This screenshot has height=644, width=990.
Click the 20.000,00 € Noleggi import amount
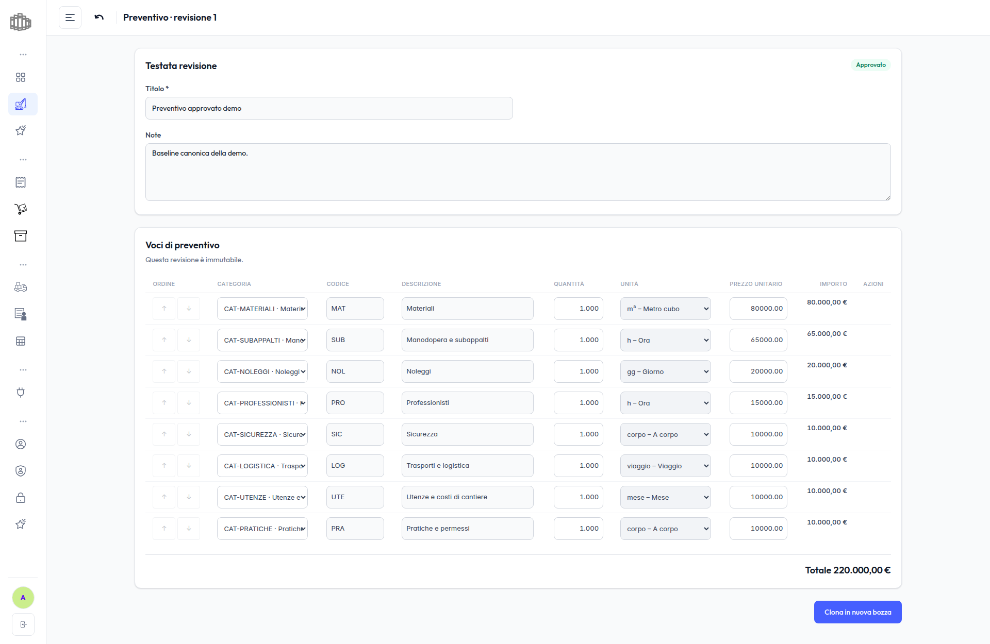tap(827, 365)
